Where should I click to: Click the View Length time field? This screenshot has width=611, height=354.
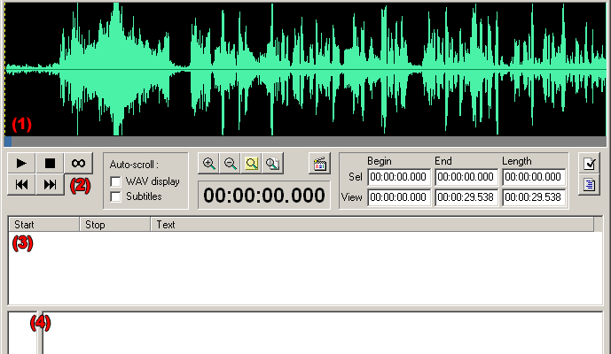coord(534,197)
